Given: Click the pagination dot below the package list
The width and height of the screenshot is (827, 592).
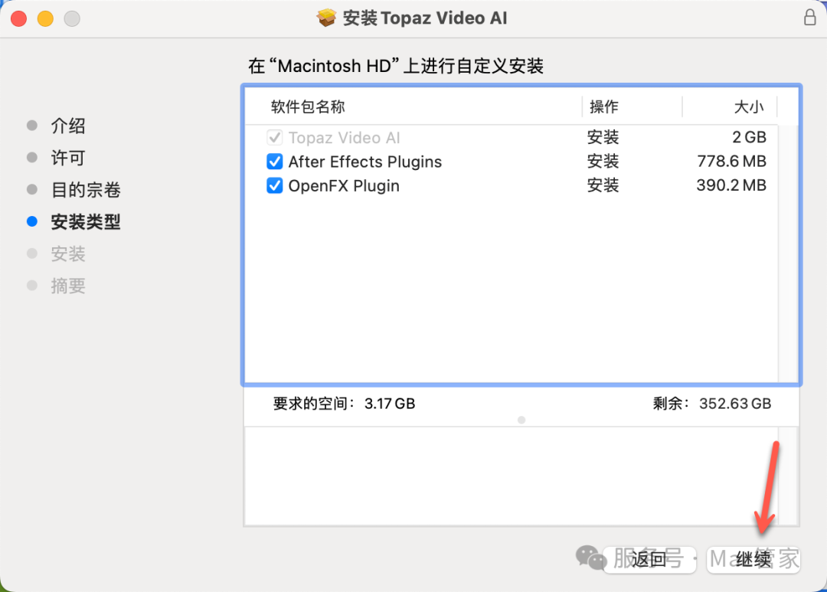Looking at the screenshot, I should tap(521, 420).
